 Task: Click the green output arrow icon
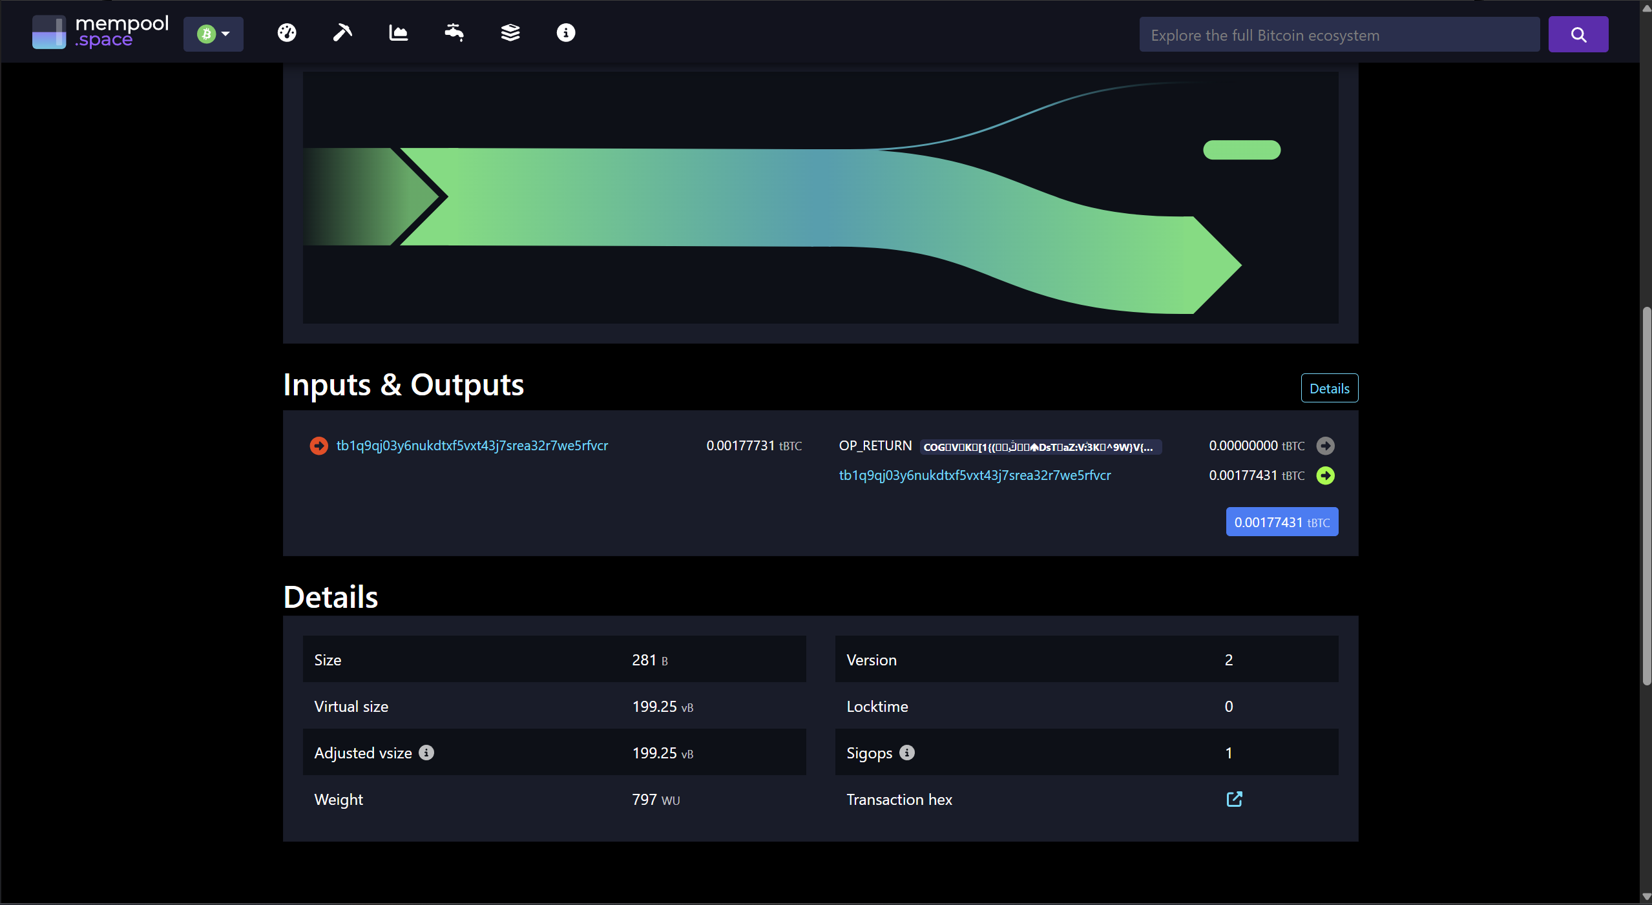[x=1325, y=476]
